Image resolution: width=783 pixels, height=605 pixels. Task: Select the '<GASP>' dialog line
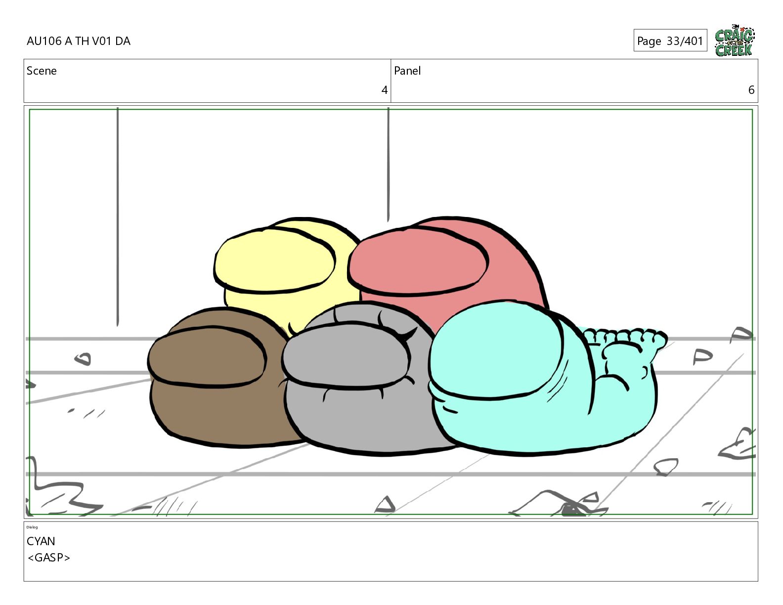(x=49, y=558)
